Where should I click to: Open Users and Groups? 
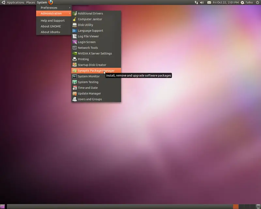(x=96, y=99)
